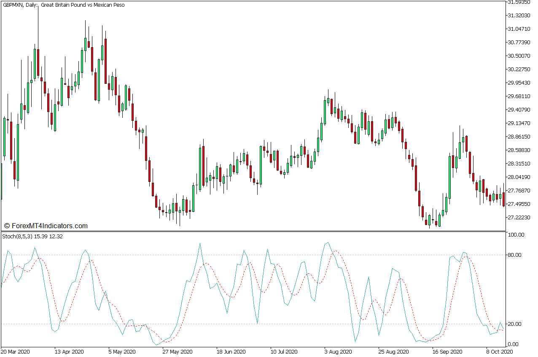Screen dimensions: 538x357
Task: Select the Stoch(8,5,3) indicator label
Action: [x=32, y=237]
